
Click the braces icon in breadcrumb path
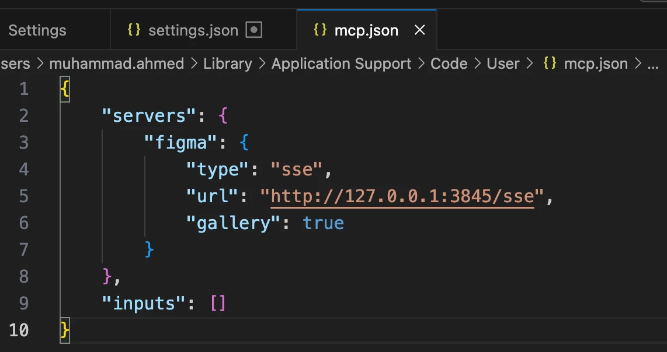pyautogui.click(x=550, y=64)
